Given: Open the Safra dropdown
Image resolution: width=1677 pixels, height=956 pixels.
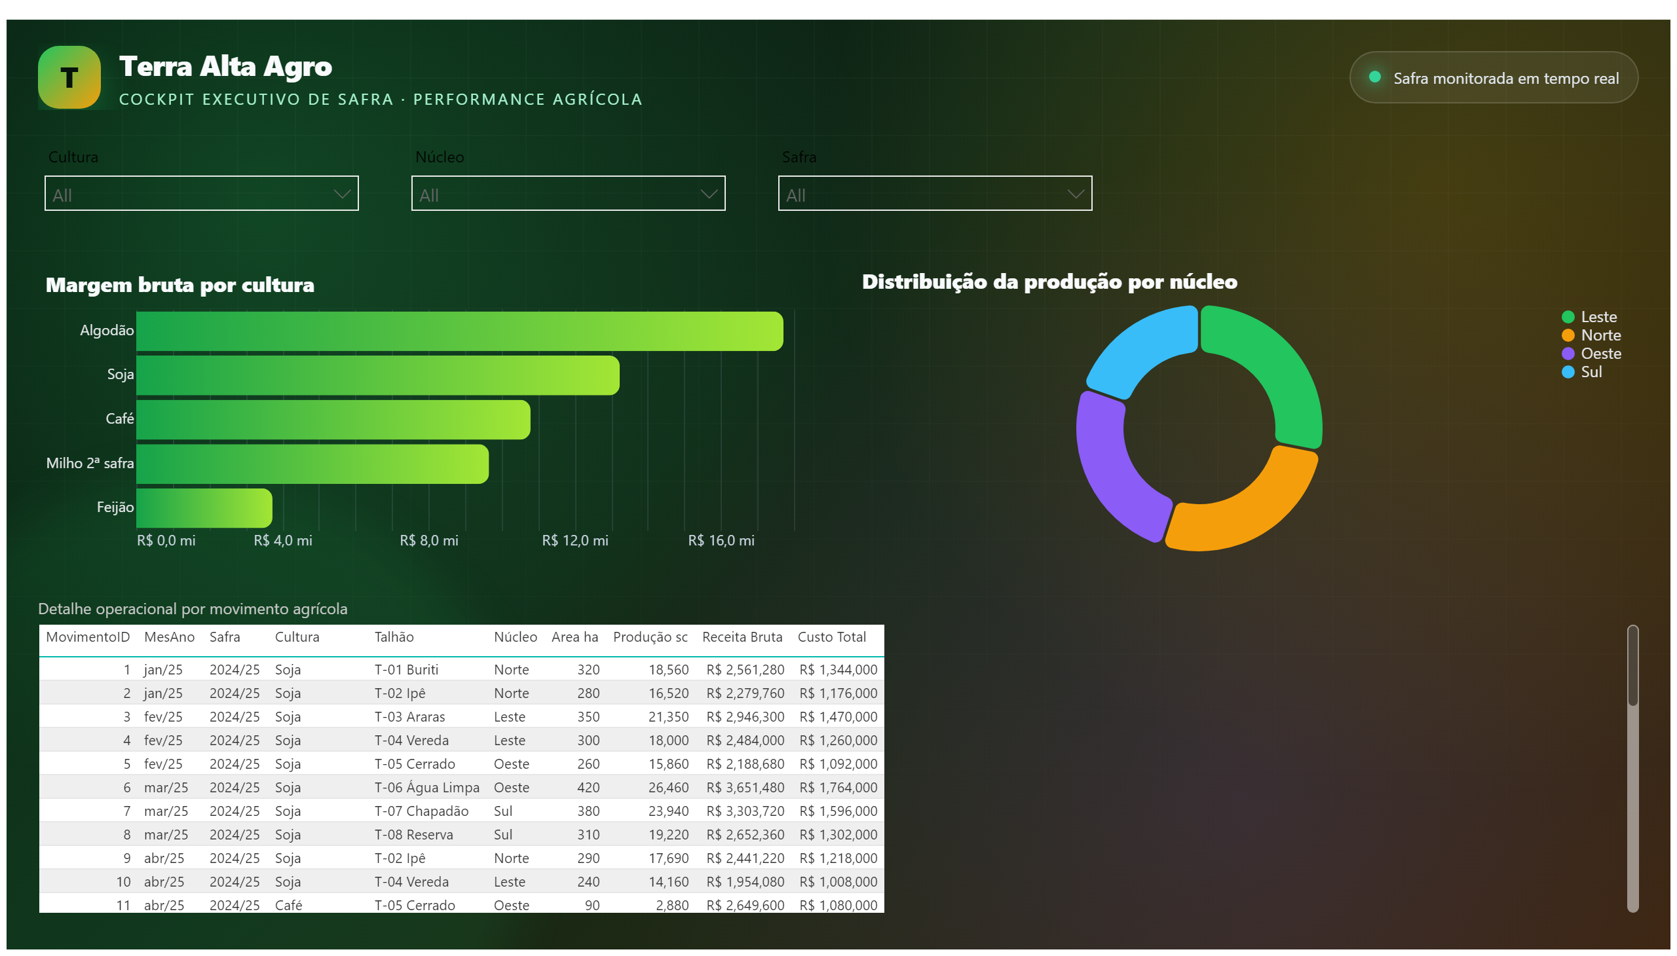Looking at the screenshot, I should 935,194.
